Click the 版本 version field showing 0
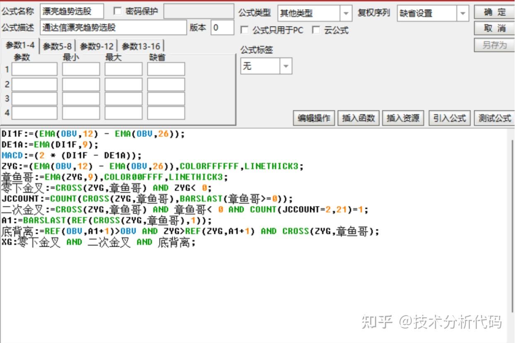This screenshot has height=343, width=515. pos(222,28)
